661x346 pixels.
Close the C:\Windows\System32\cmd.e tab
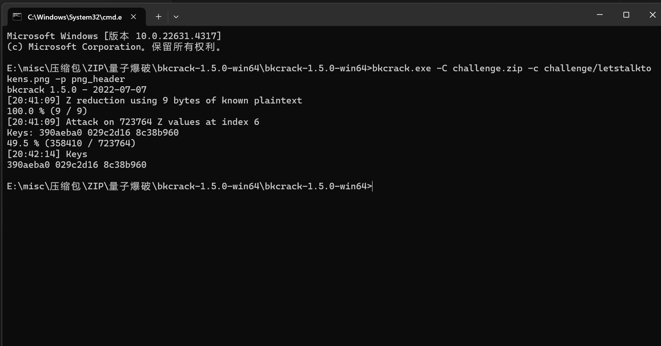134,16
